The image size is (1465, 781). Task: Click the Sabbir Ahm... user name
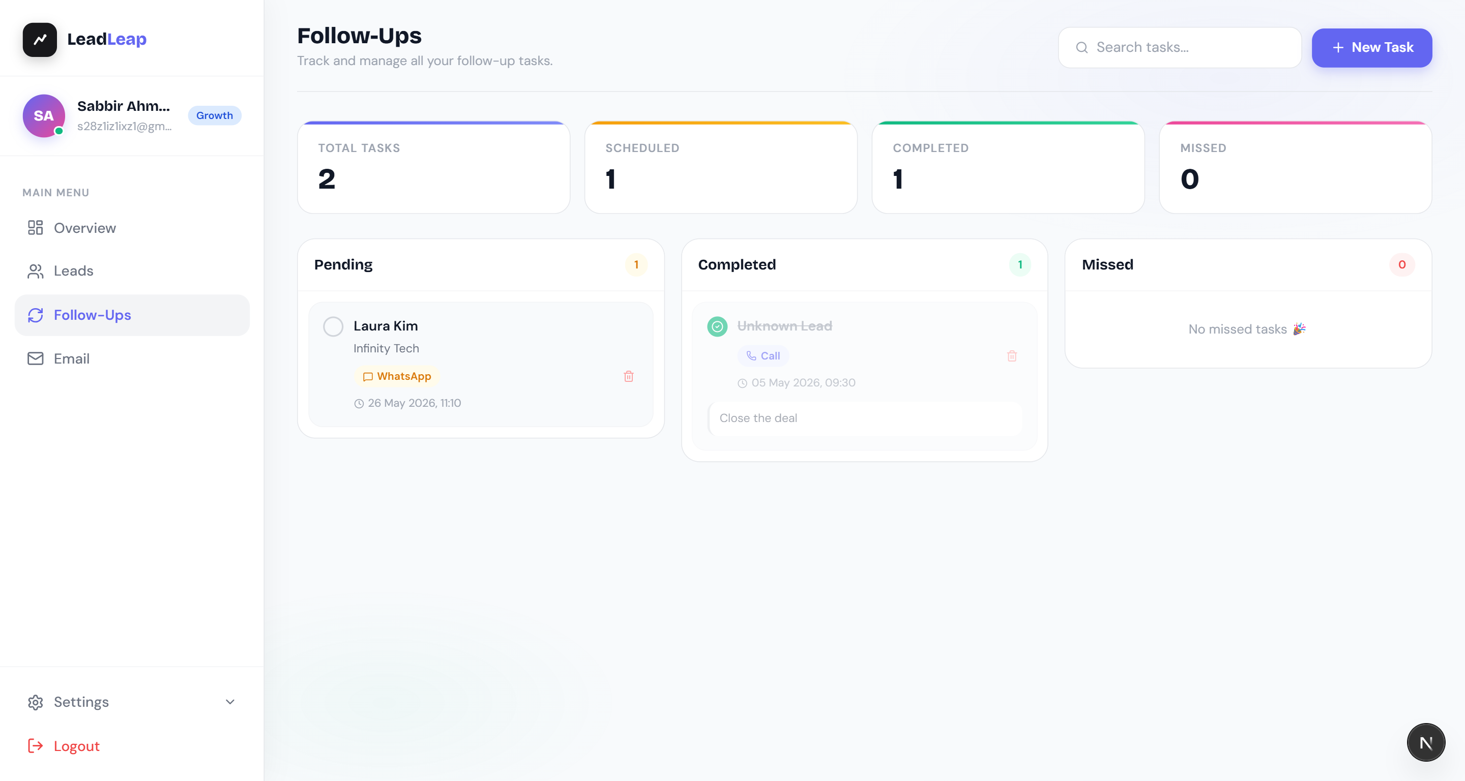point(124,106)
